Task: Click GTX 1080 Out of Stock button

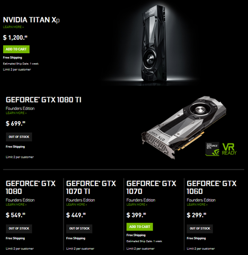Action: pyautogui.click(x=19, y=228)
